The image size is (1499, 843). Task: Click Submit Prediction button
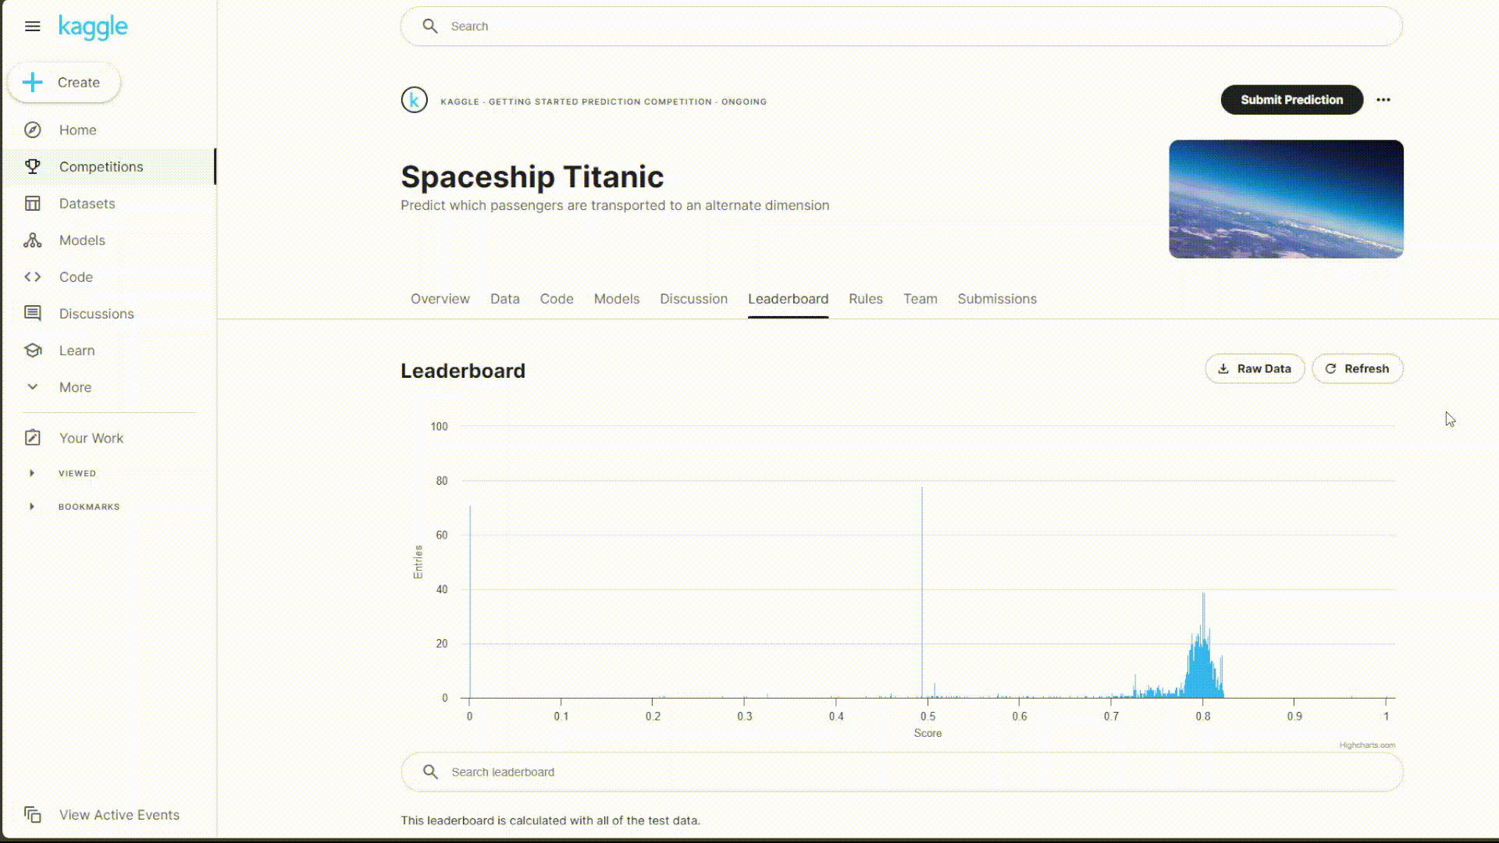[1292, 100]
